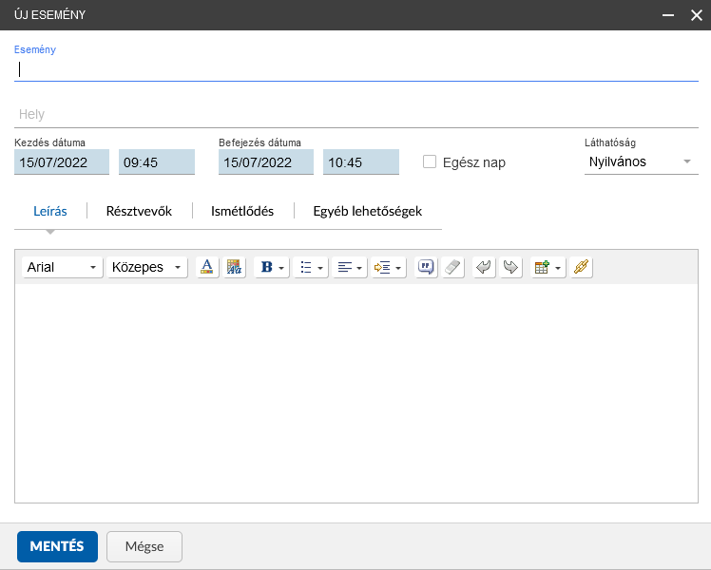Select the Kezdés dátuma date field
Image resolution: width=711 pixels, height=570 pixels.
point(62,162)
